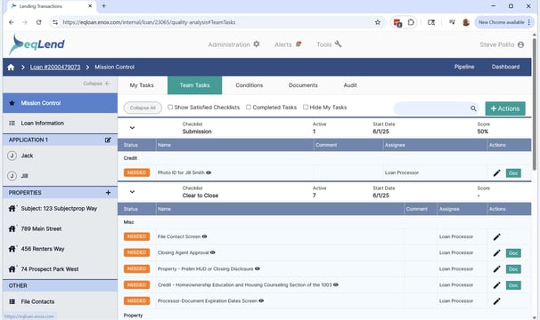Screen dimensions: 540x320
Task: Click Doc button for Photo ID for Jill Smith
Action: (x=513, y=173)
